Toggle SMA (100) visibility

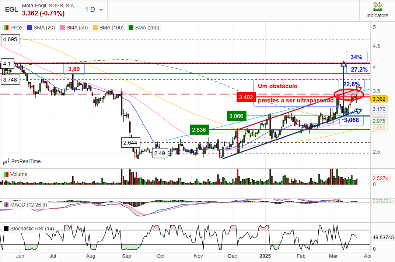pos(108,28)
